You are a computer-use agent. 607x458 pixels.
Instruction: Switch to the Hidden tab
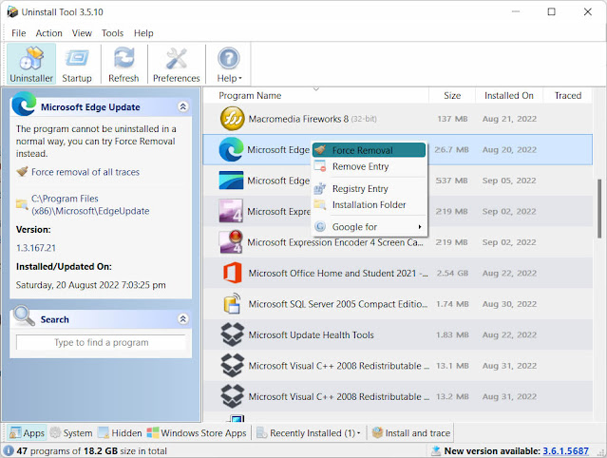pos(120,433)
